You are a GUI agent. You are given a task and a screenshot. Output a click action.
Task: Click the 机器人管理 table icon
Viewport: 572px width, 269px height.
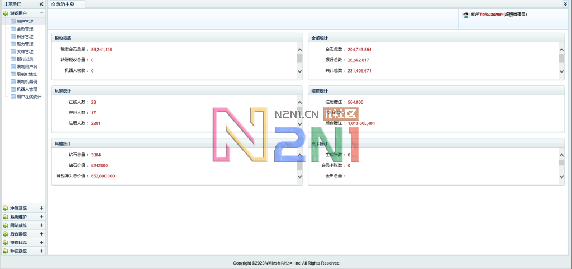coord(13,89)
